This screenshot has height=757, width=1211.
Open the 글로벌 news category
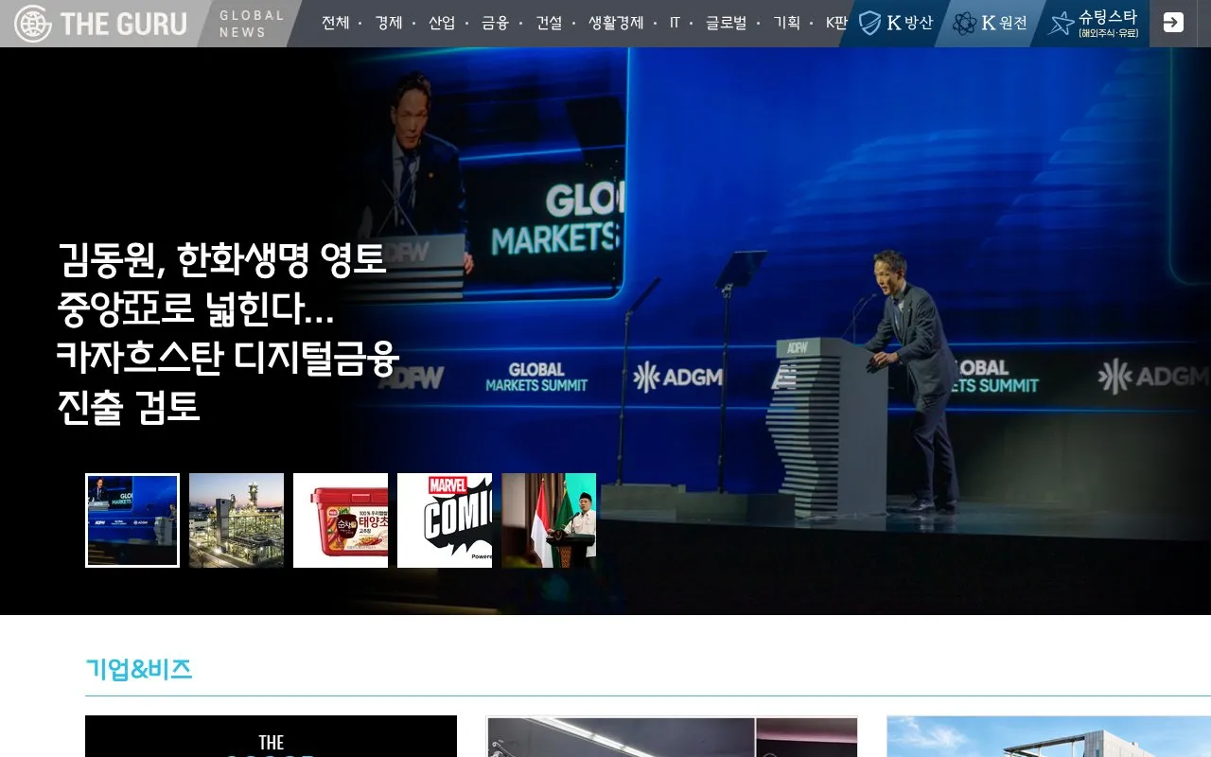click(727, 23)
